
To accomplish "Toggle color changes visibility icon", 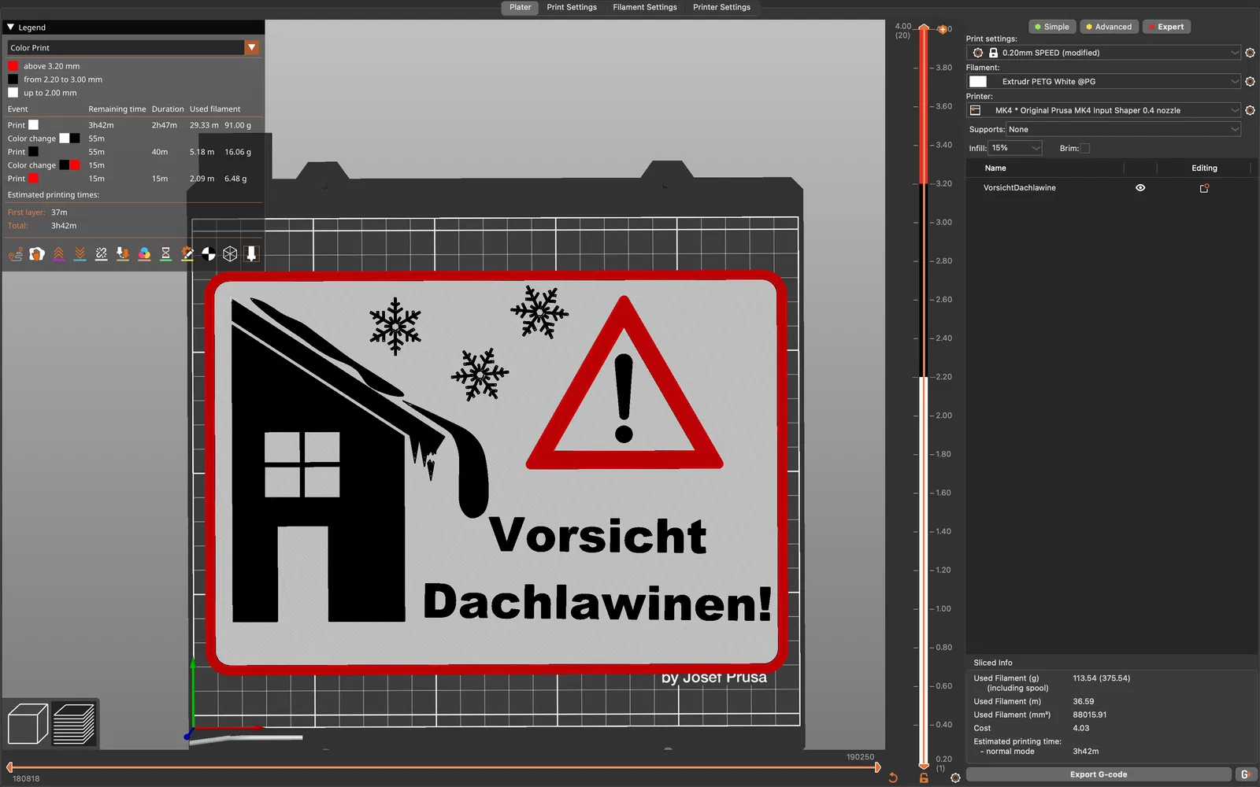I will [x=144, y=253].
